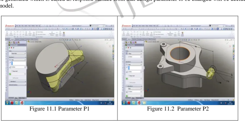The image size is (245, 121).
Task: Open Insert menu in the left SolidWorks window
Action: (x=26, y=26)
